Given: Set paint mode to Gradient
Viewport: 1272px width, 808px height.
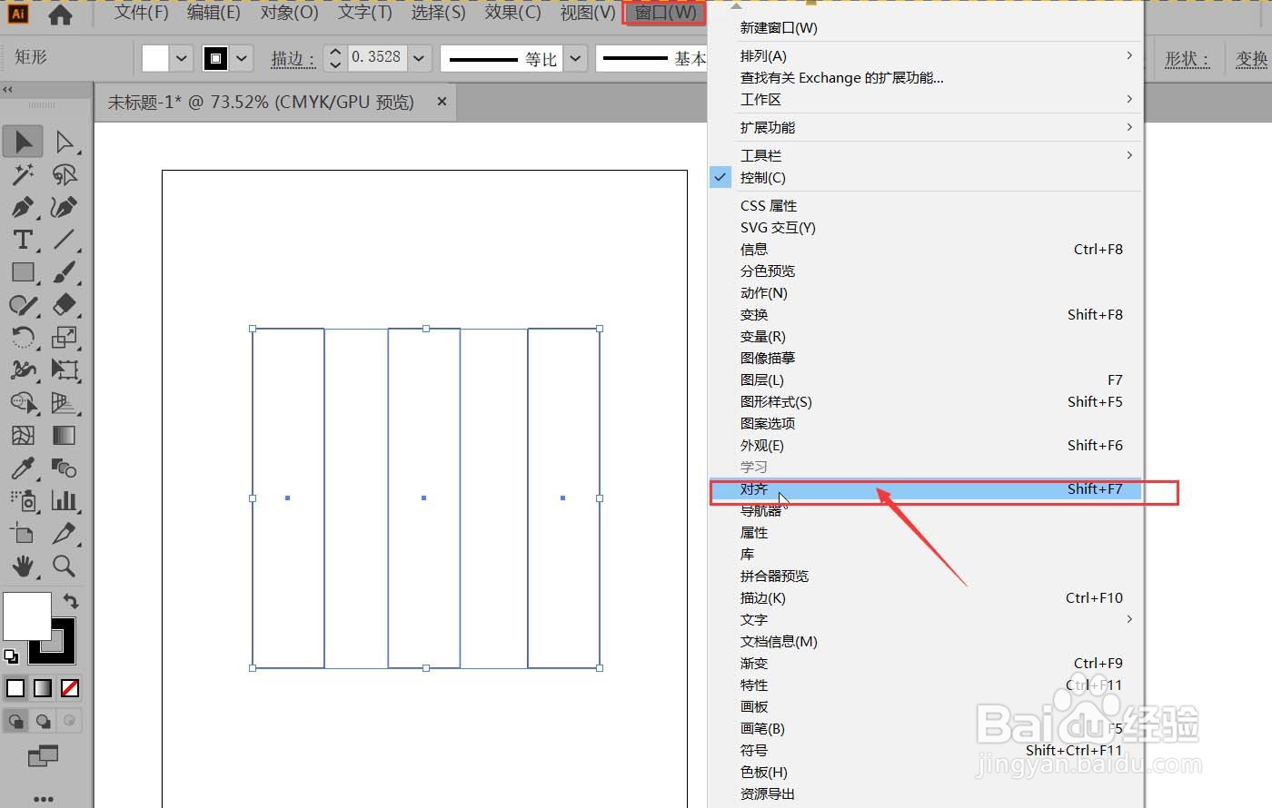Looking at the screenshot, I should [x=43, y=688].
